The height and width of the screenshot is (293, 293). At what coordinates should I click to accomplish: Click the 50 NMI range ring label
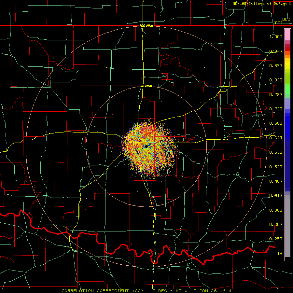point(146,86)
